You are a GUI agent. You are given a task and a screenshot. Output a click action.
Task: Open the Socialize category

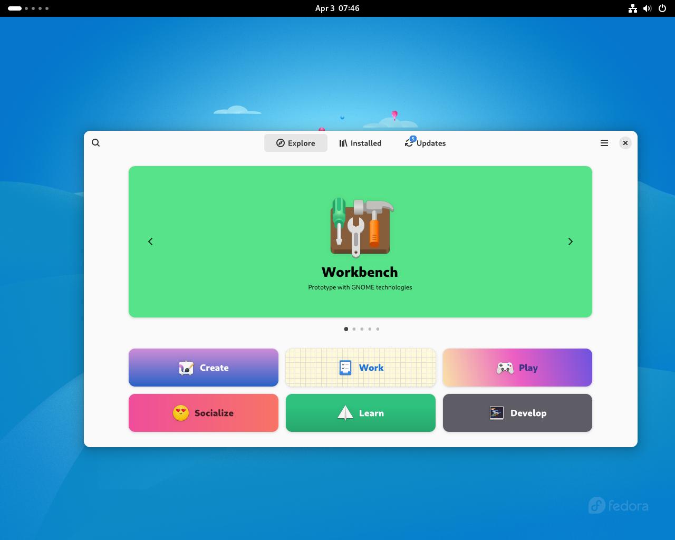(x=204, y=413)
